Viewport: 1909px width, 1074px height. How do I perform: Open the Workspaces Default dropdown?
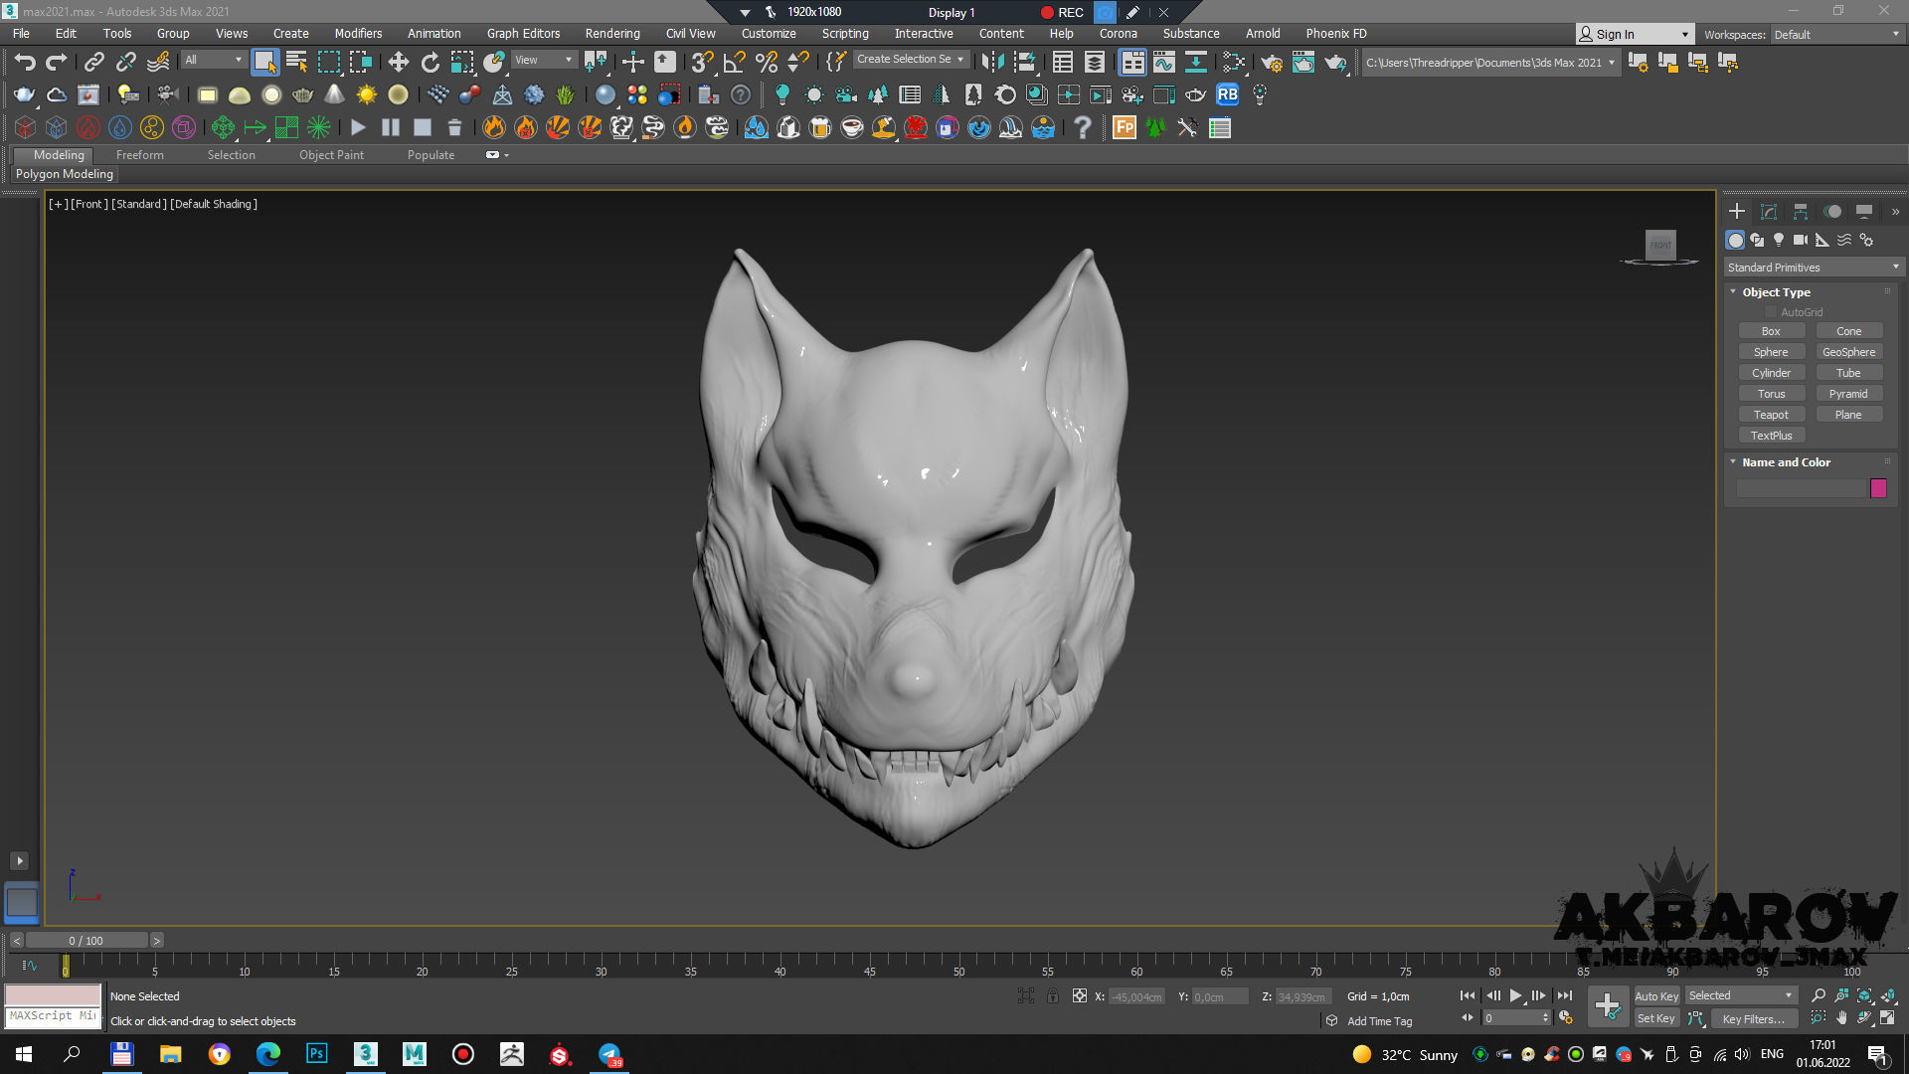1836,35
